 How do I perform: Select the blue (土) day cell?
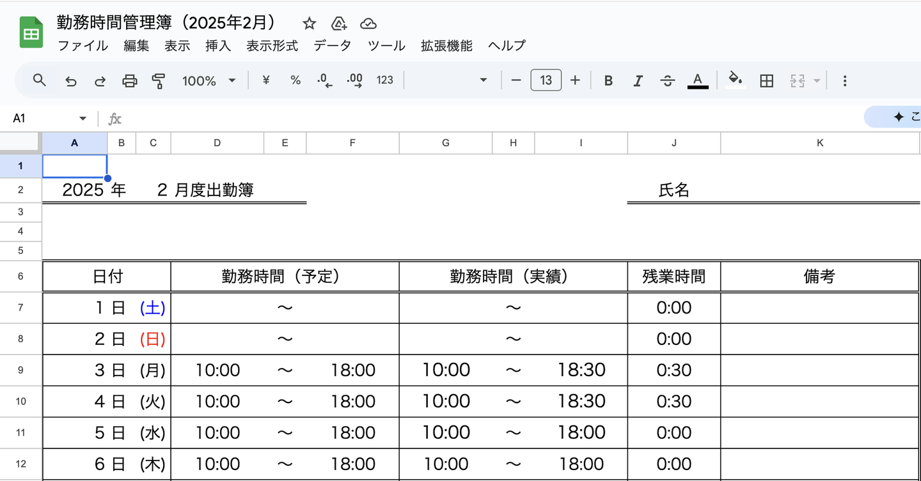[x=153, y=308]
